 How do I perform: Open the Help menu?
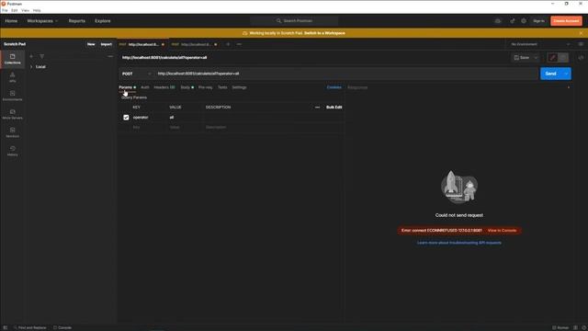pos(37,10)
